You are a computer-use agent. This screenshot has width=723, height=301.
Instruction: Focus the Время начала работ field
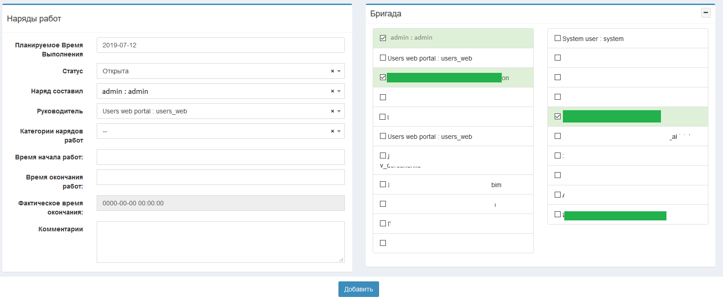[220, 157]
